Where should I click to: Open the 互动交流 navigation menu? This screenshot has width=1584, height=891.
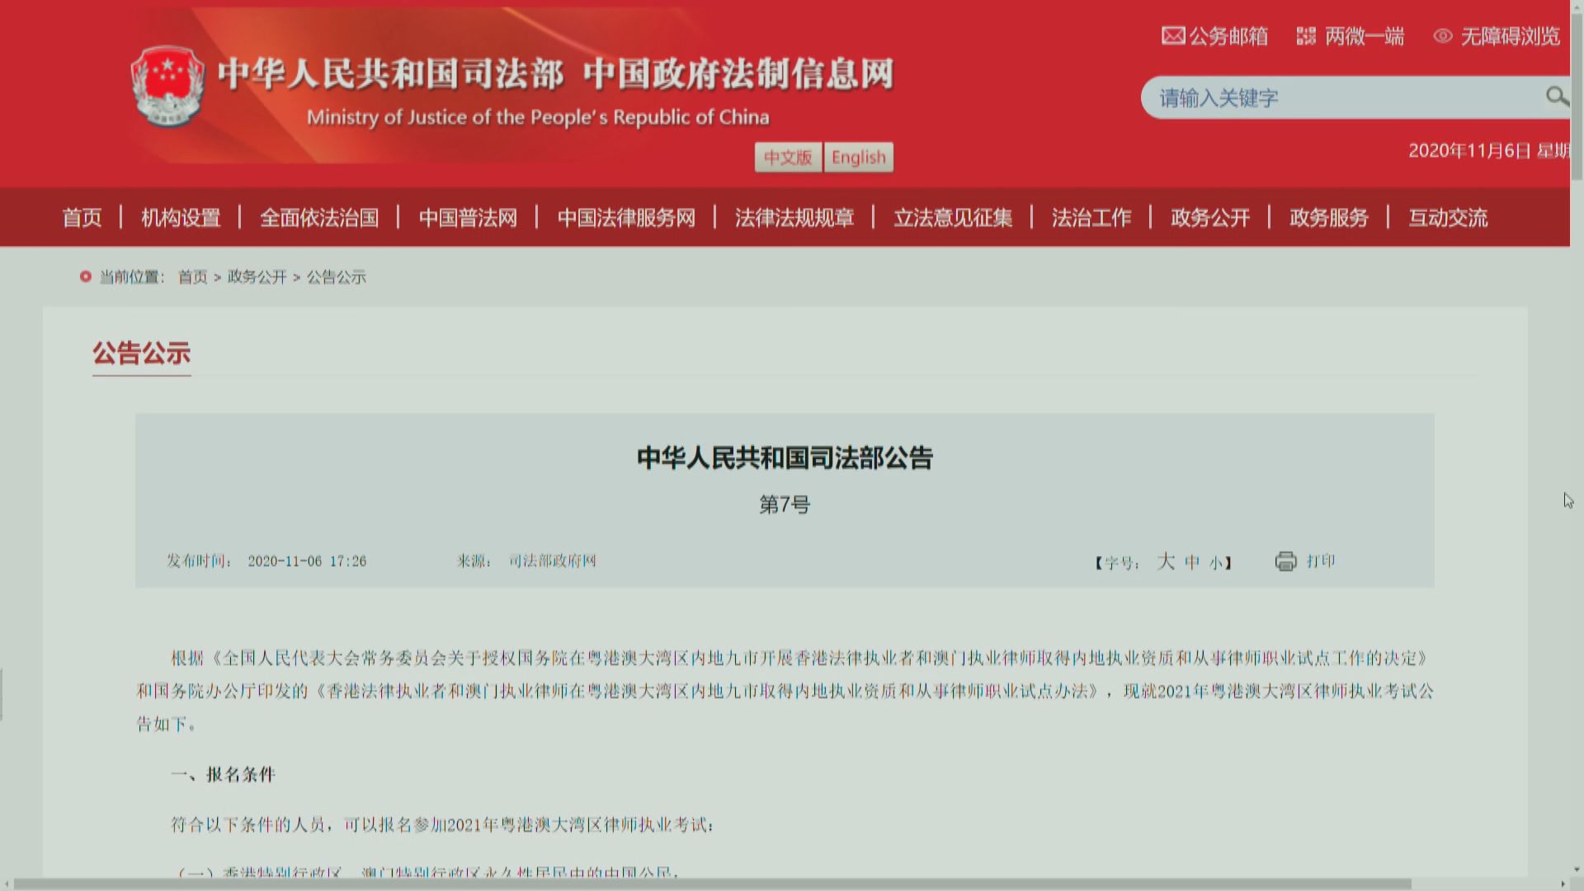[1447, 217]
